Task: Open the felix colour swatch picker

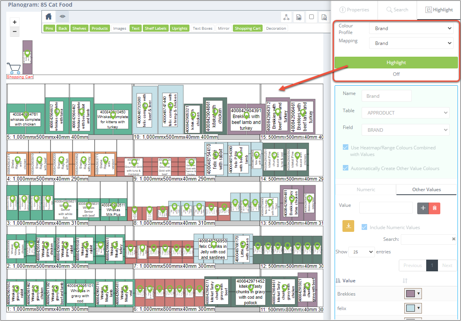Action: pos(413,308)
